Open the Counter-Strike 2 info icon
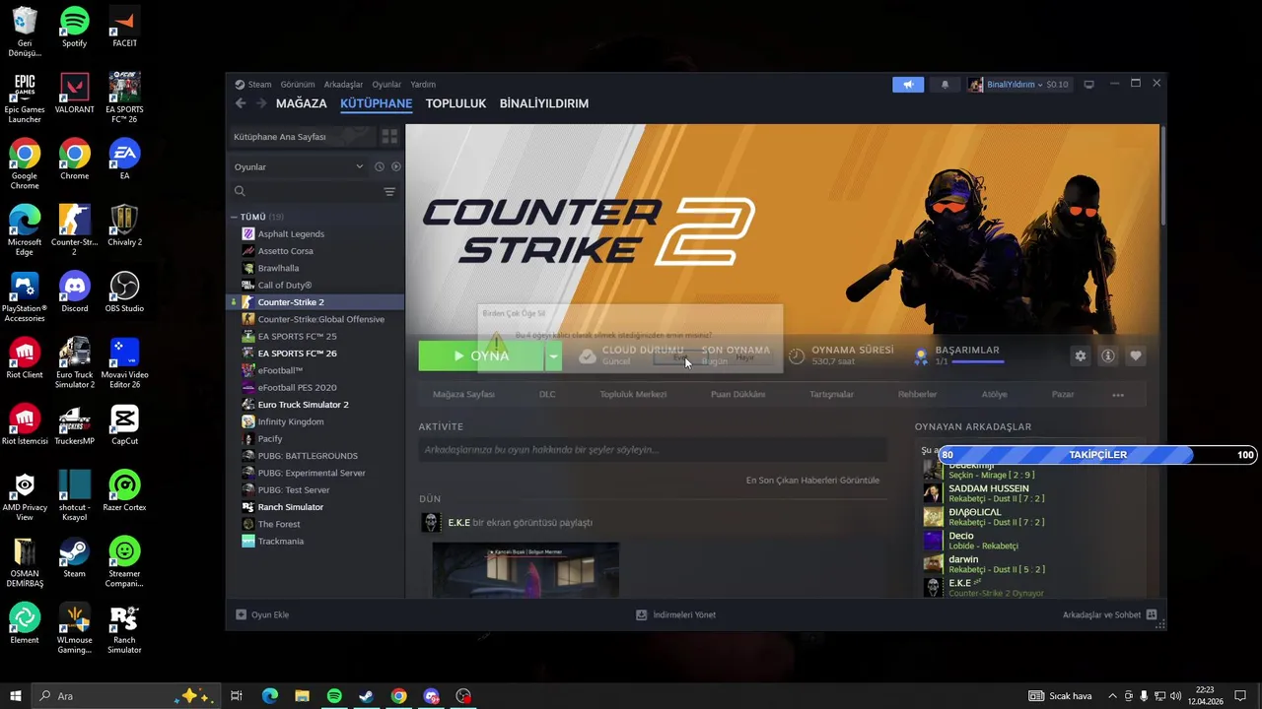Image resolution: width=1262 pixels, height=709 pixels. (x=1108, y=355)
